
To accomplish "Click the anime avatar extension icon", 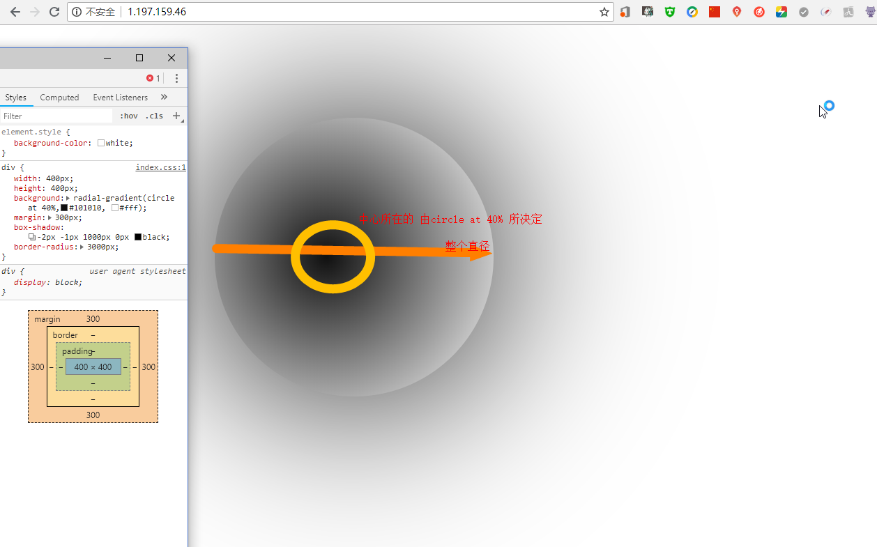I will (x=648, y=12).
